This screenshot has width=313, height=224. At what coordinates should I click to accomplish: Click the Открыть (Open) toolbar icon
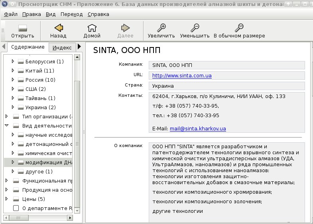pyautogui.click(x=23, y=28)
